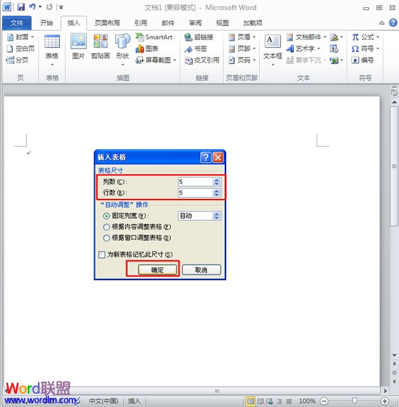The image size is (399, 407).
Task: Expand the customize quick access toolbar arrow
Action: click(61, 7)
